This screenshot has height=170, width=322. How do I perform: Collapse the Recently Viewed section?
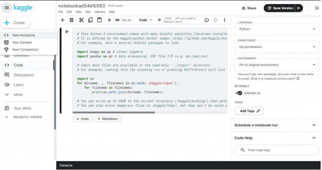coord(7,117)
